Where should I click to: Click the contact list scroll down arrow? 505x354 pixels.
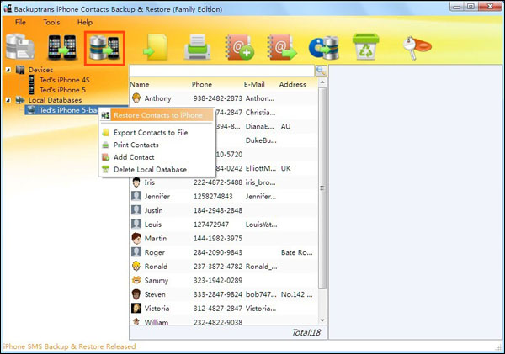click(x=322, y=320)
